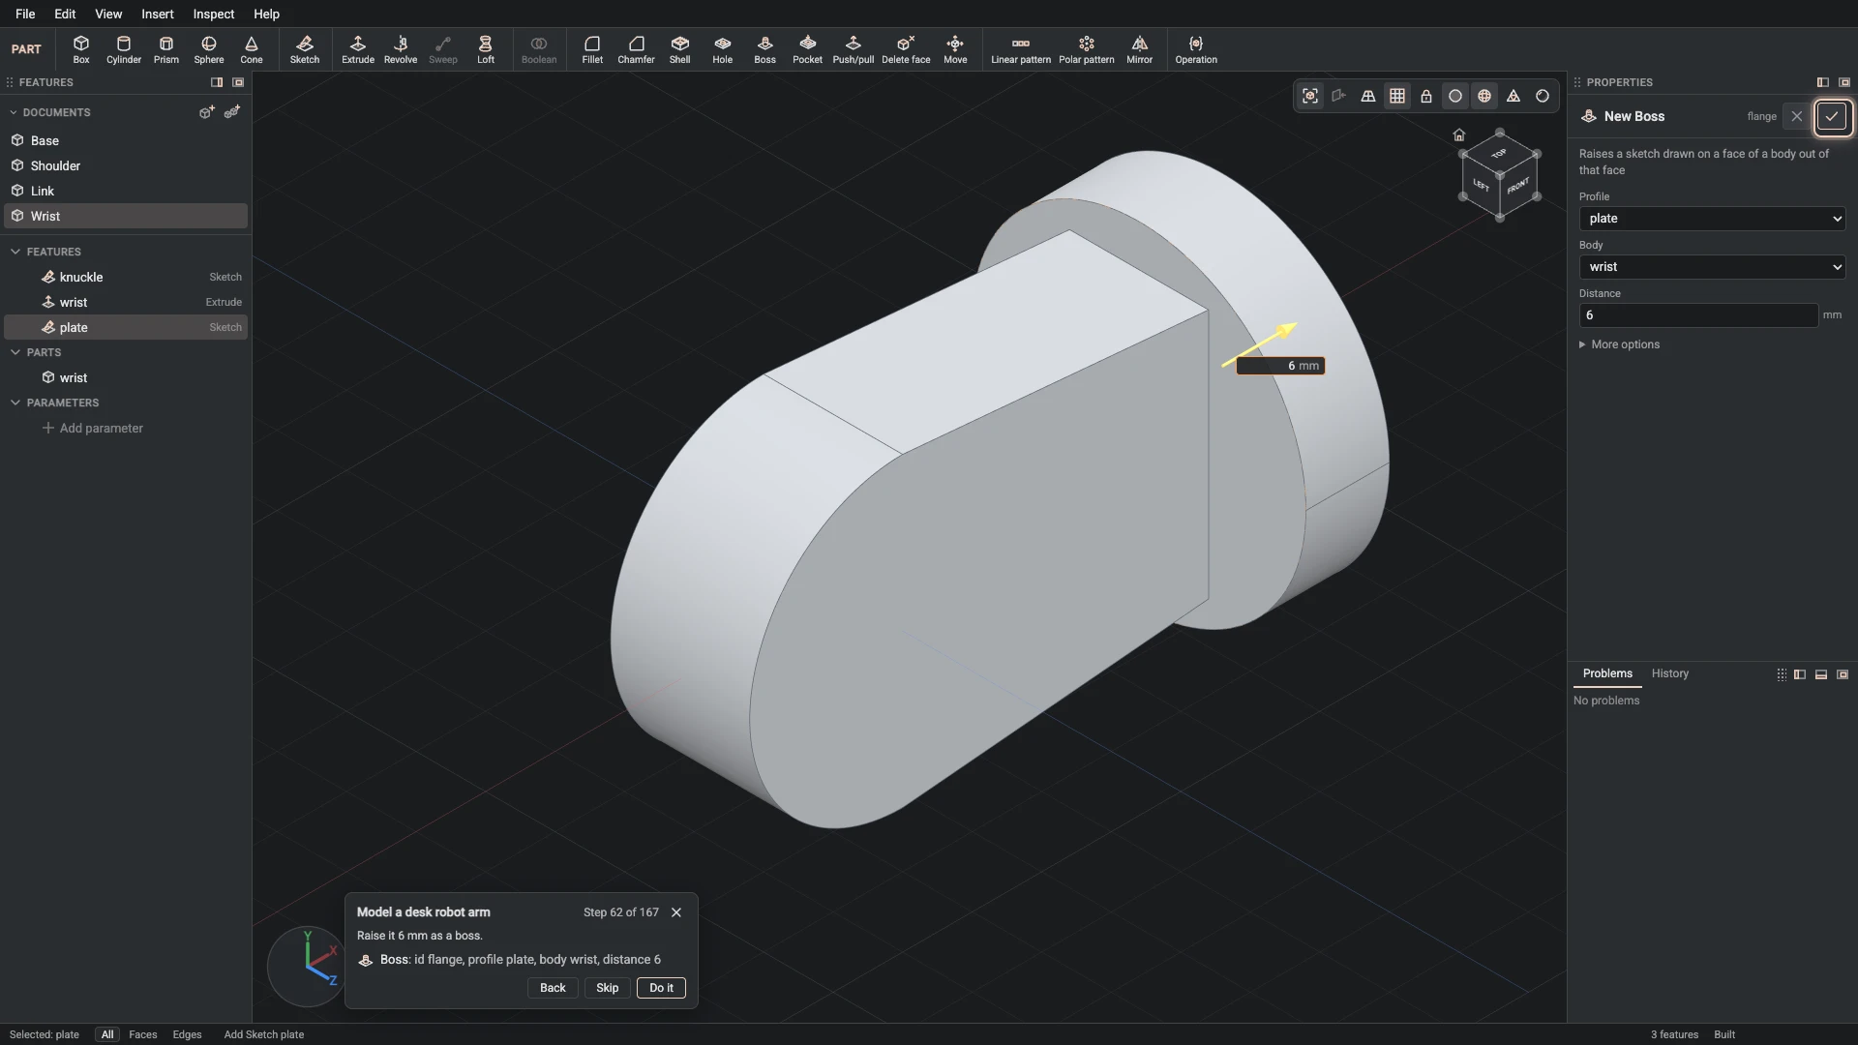1858x1045 pixels.
Task: Open the Linear pattern tool
Action: click(x=1021, y=49)
